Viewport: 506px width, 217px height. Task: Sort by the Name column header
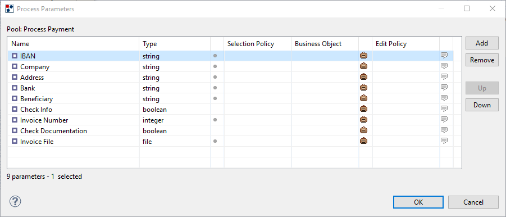point(74,44)
